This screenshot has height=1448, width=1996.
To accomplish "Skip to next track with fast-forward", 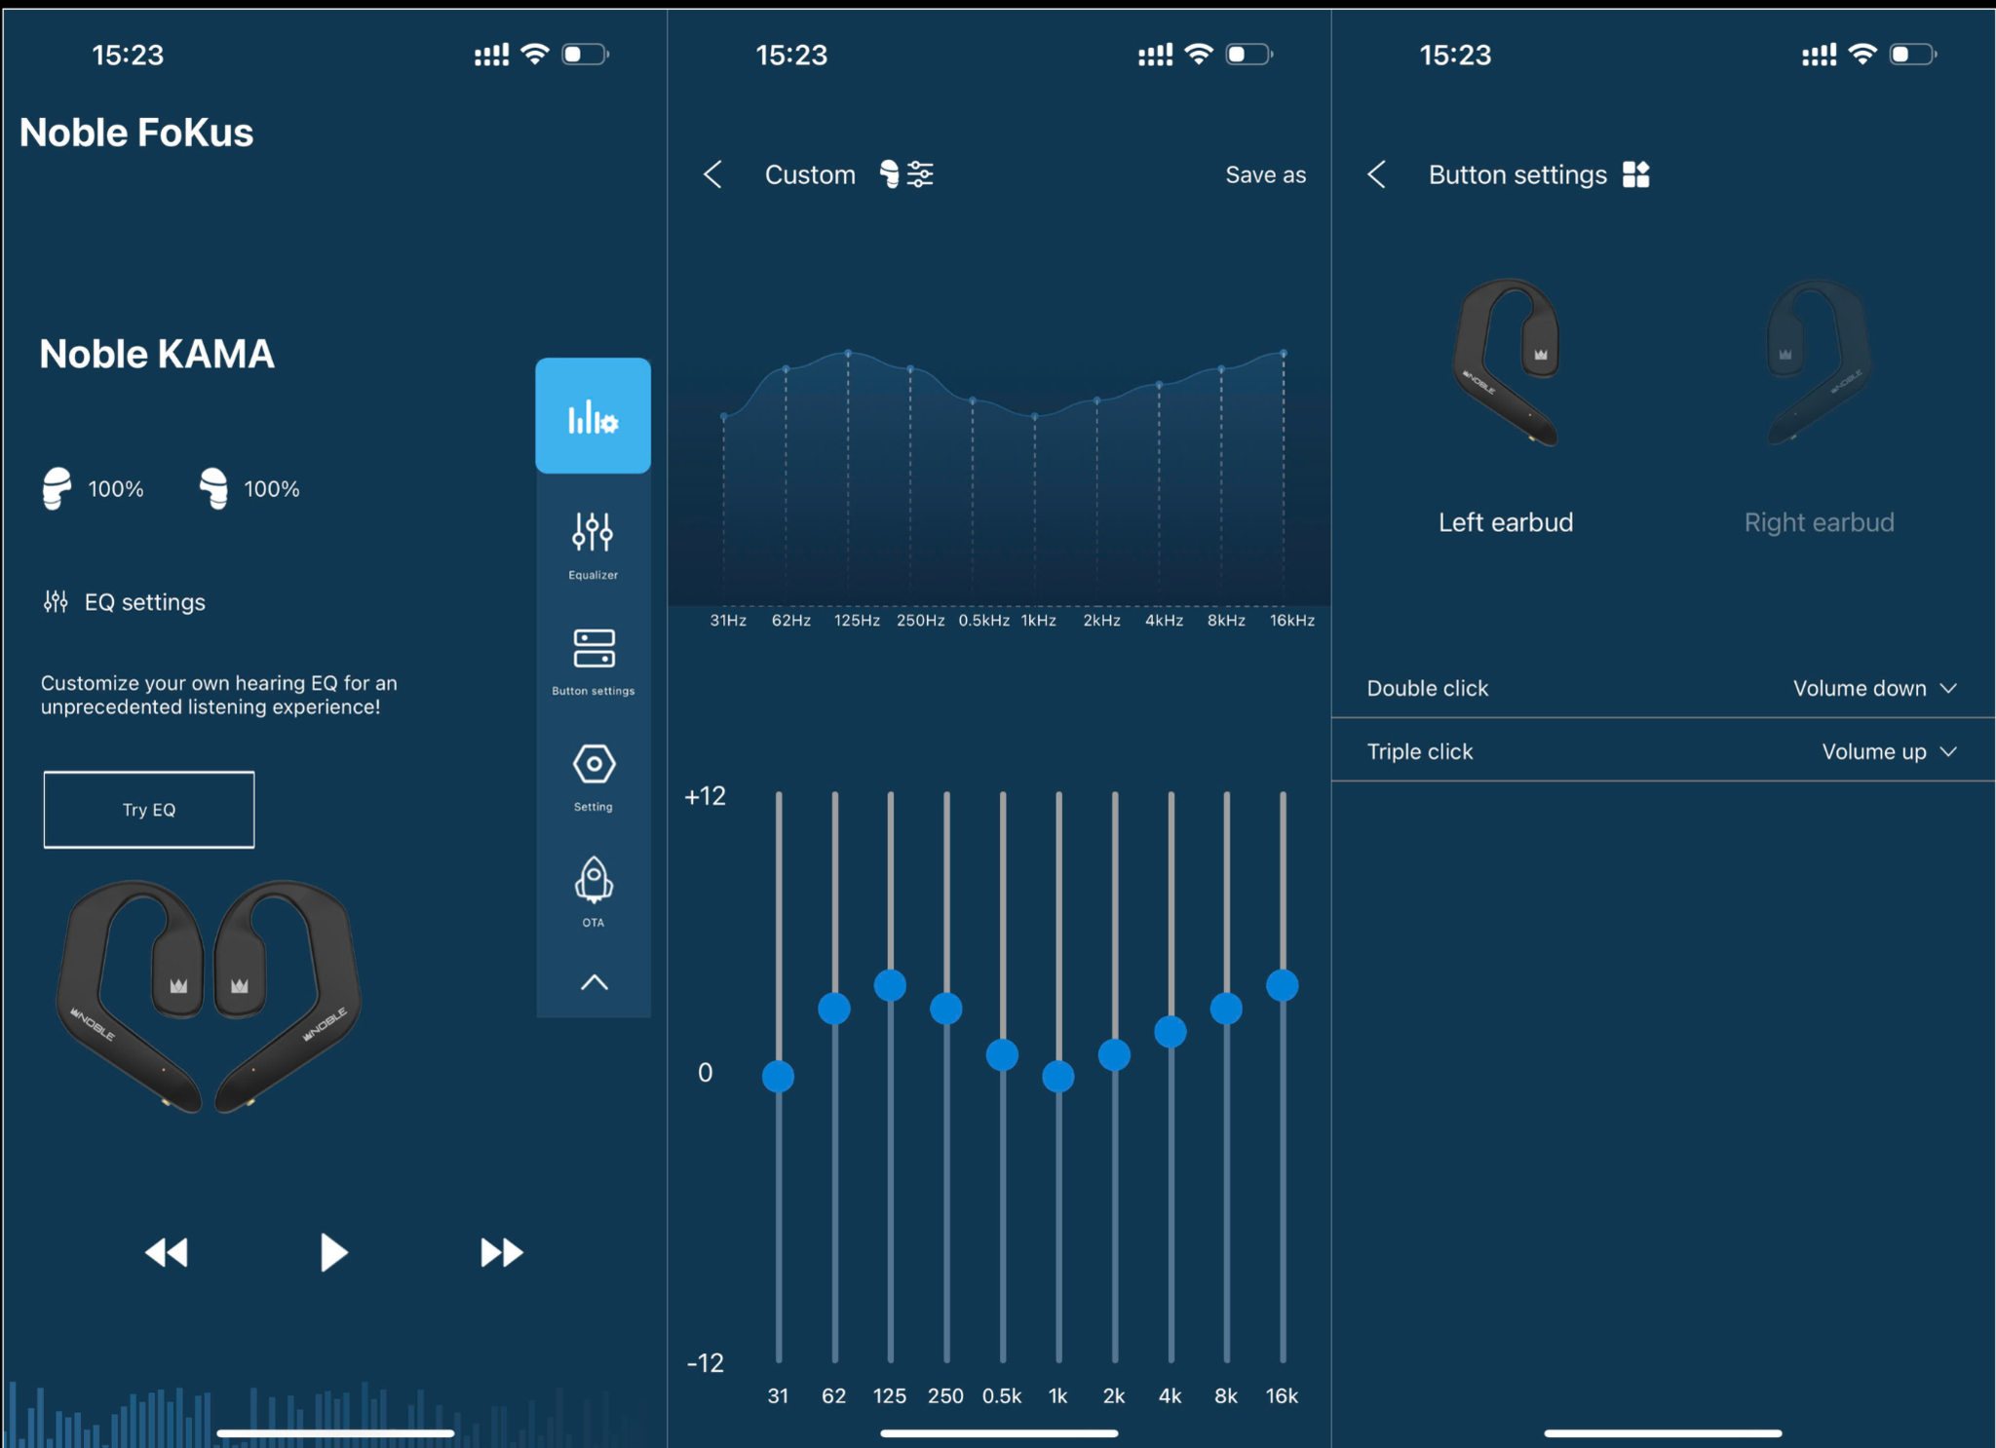I will pyautogui.click(x=502, y=1252).
